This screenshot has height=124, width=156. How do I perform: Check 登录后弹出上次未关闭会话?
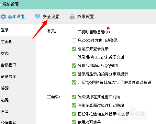click(74, 57)
